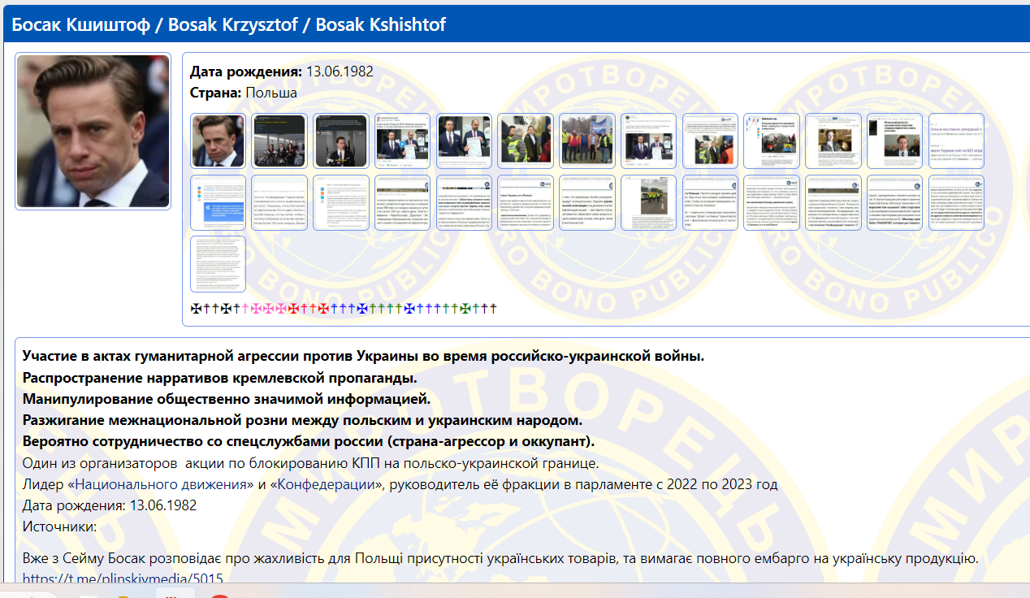The height and width of the screenshot is (598, 1030).
Task: Open thumbnail of crowd in yellow vests outdoors
Action: tap(587, 141)
